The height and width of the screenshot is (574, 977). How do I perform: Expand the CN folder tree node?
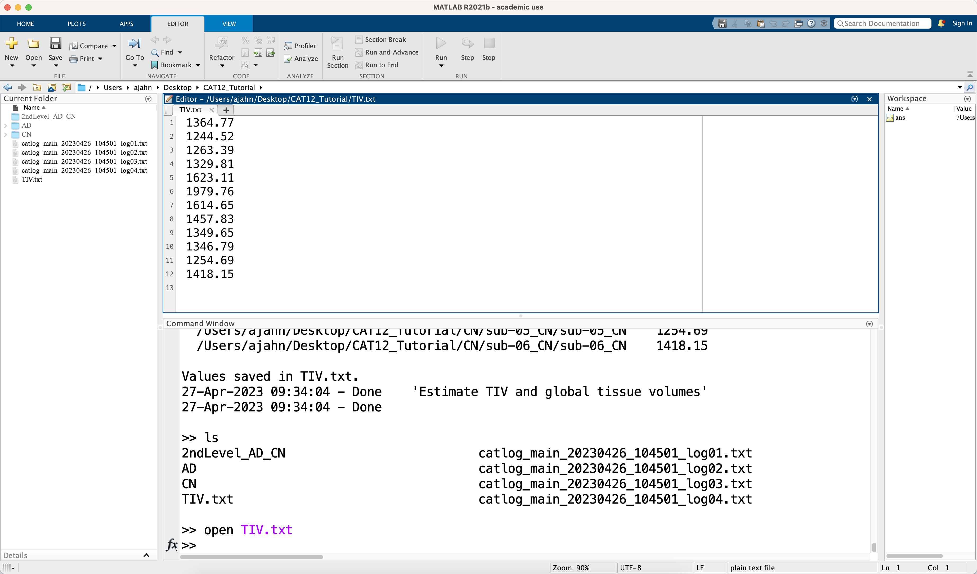(x=5, y=134)
